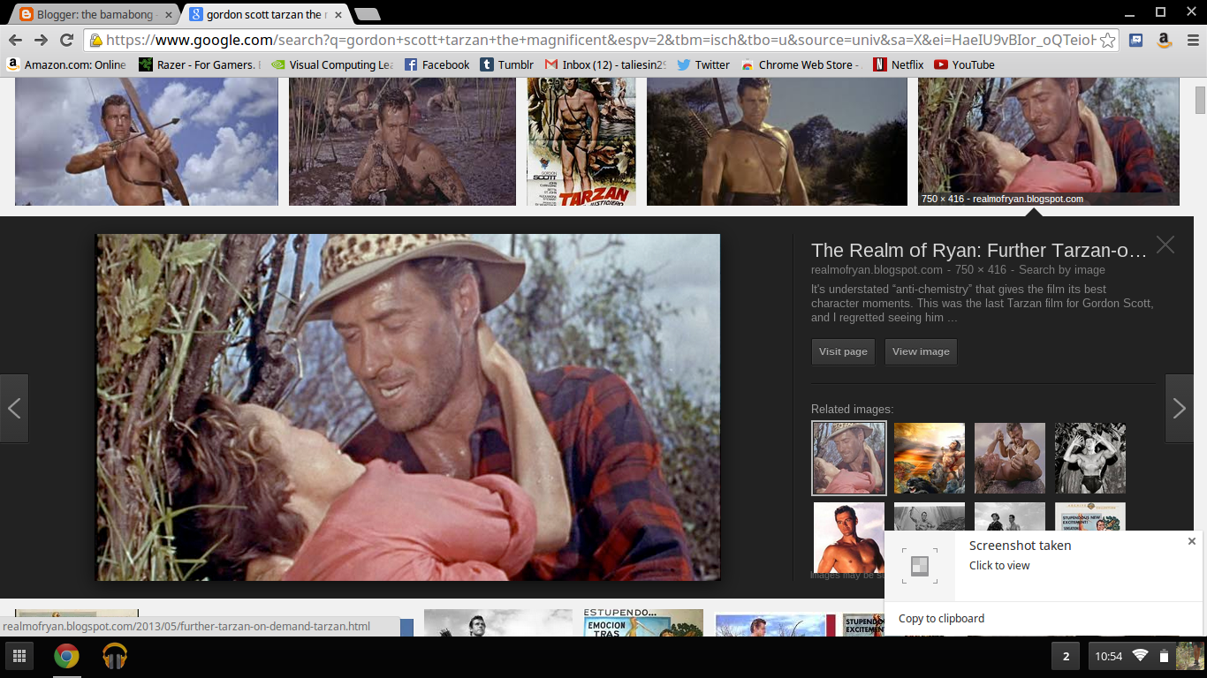Click Copy to clipboard in the notification

click(x=941, y=619)
